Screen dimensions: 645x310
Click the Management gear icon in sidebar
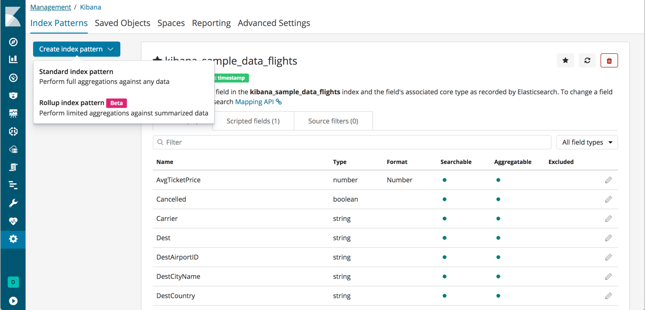click(x=13, y=239)
